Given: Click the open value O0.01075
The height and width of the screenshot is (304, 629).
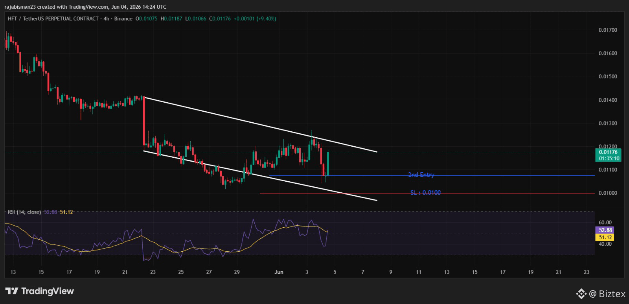Looking at the screenshot, I should coord(147,18).
